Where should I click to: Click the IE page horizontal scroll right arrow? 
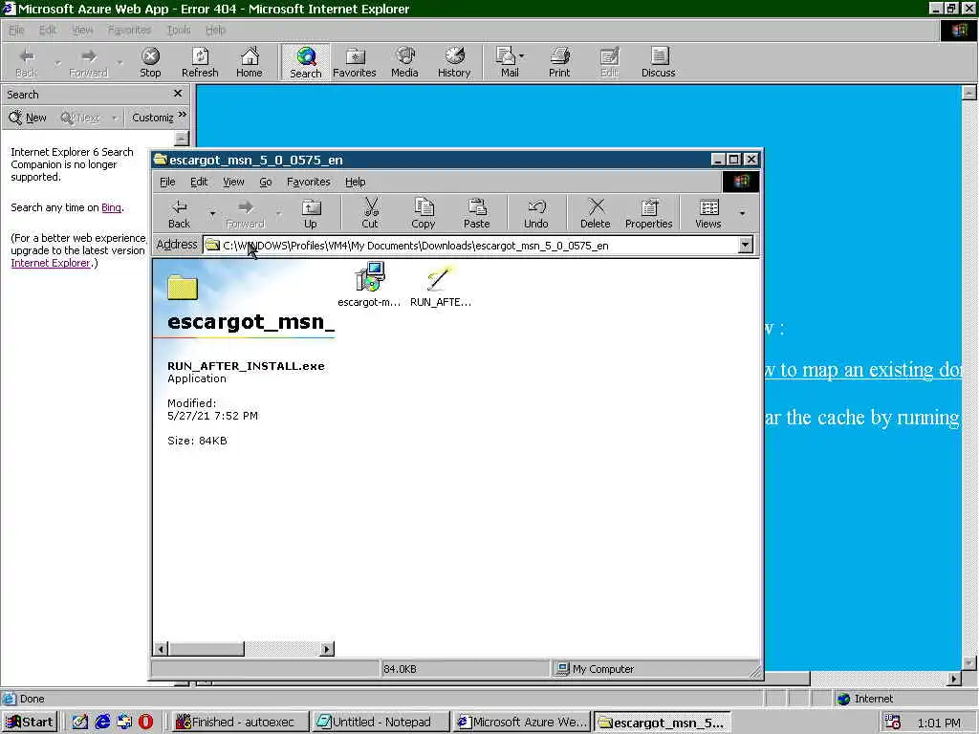(x=953, y=679)
